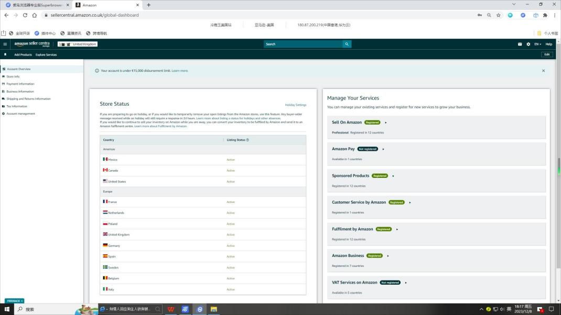Click Learn more in the disbursement banner

click(x=180, y=71)
